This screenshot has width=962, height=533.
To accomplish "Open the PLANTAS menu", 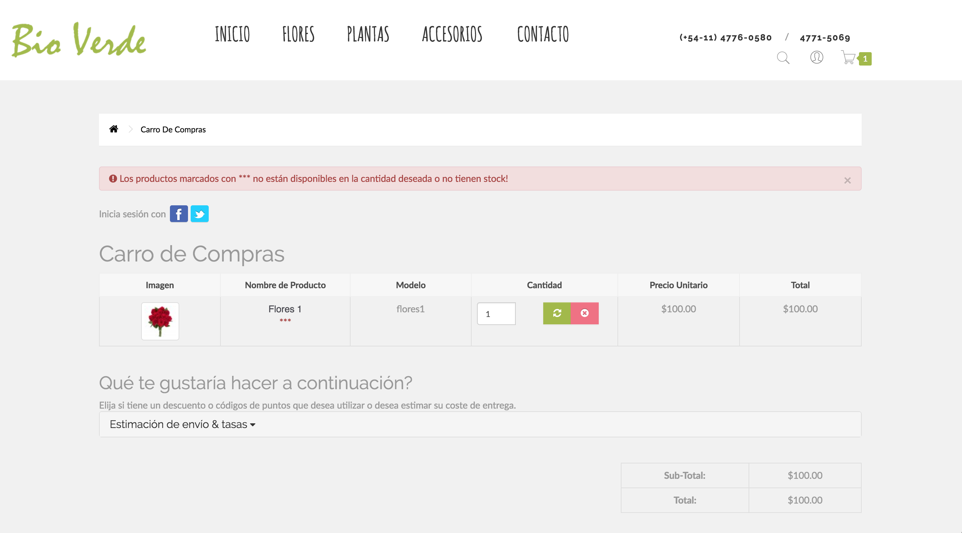I will click(x=368, y=34).
